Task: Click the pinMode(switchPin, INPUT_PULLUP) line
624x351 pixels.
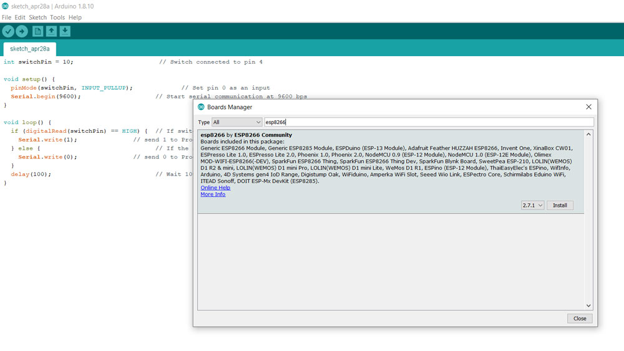Action: 72,88
